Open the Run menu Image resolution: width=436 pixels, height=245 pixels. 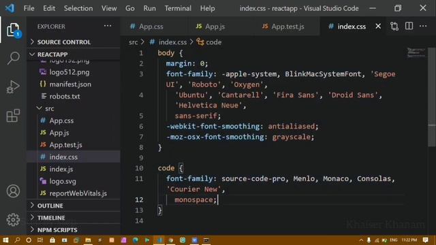[x=150, y=8]
